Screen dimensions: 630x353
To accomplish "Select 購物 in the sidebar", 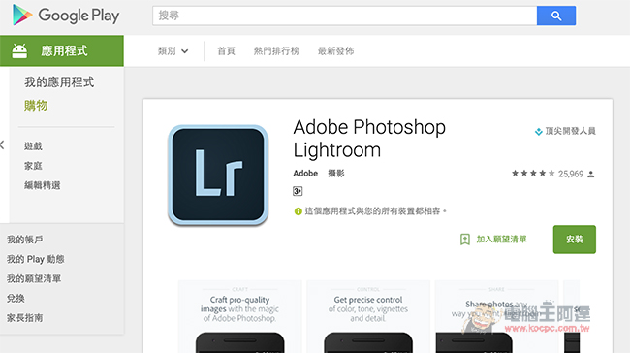I will [36, 106].
